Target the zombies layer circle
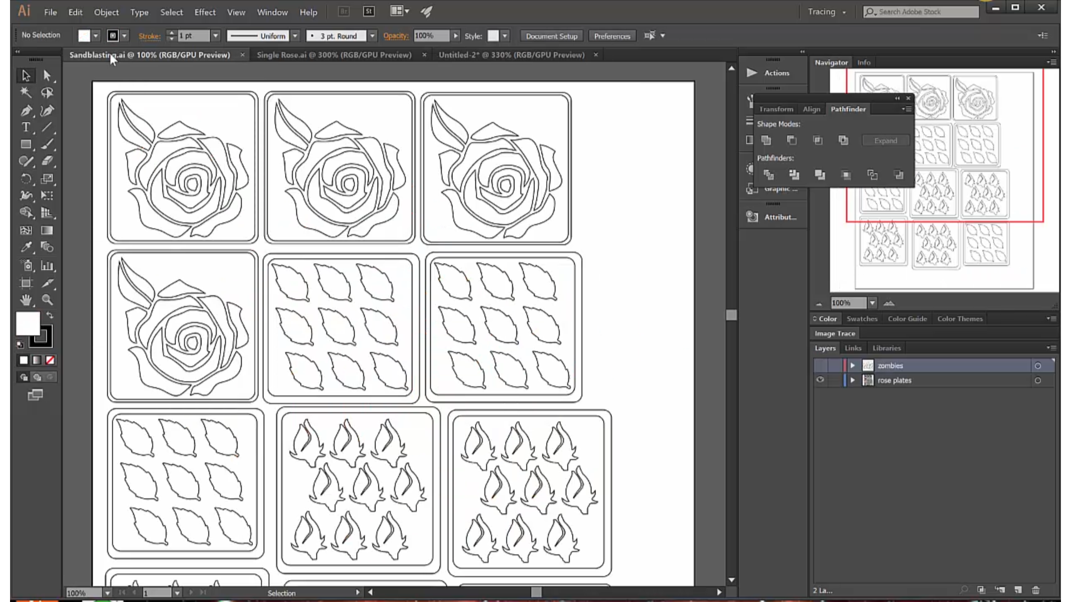Screen dimensions: 1071x602 point(1038,365)
